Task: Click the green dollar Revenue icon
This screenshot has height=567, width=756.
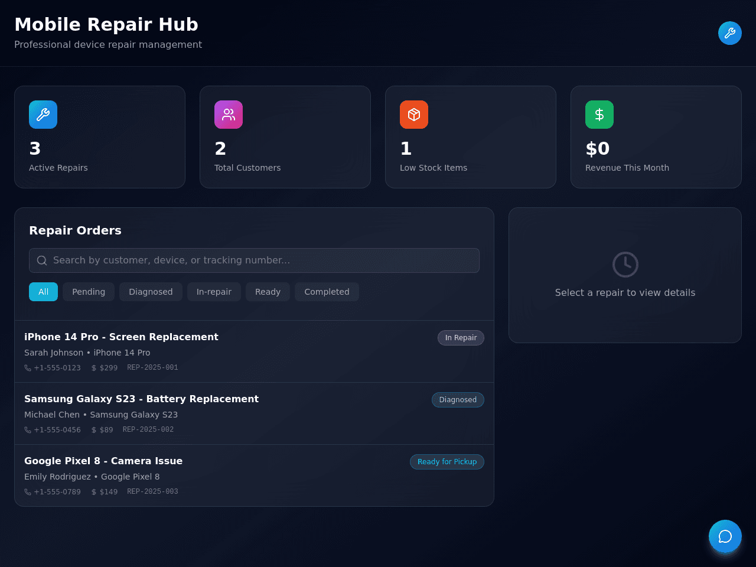Action: (x=599, y=115)
